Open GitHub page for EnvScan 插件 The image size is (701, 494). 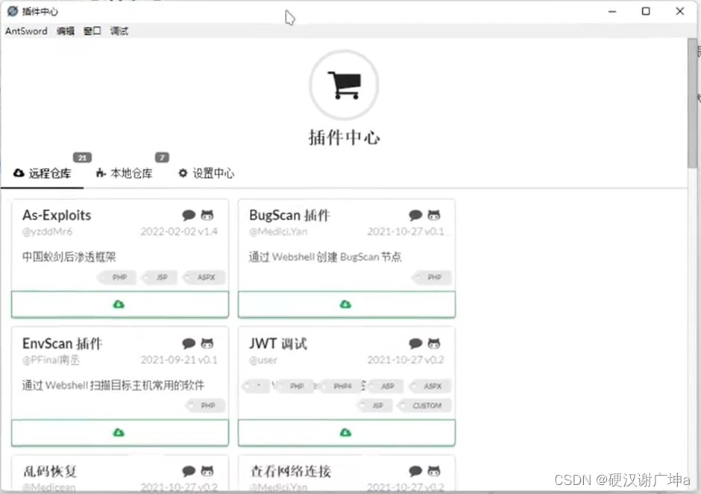(x=207, y=344)
